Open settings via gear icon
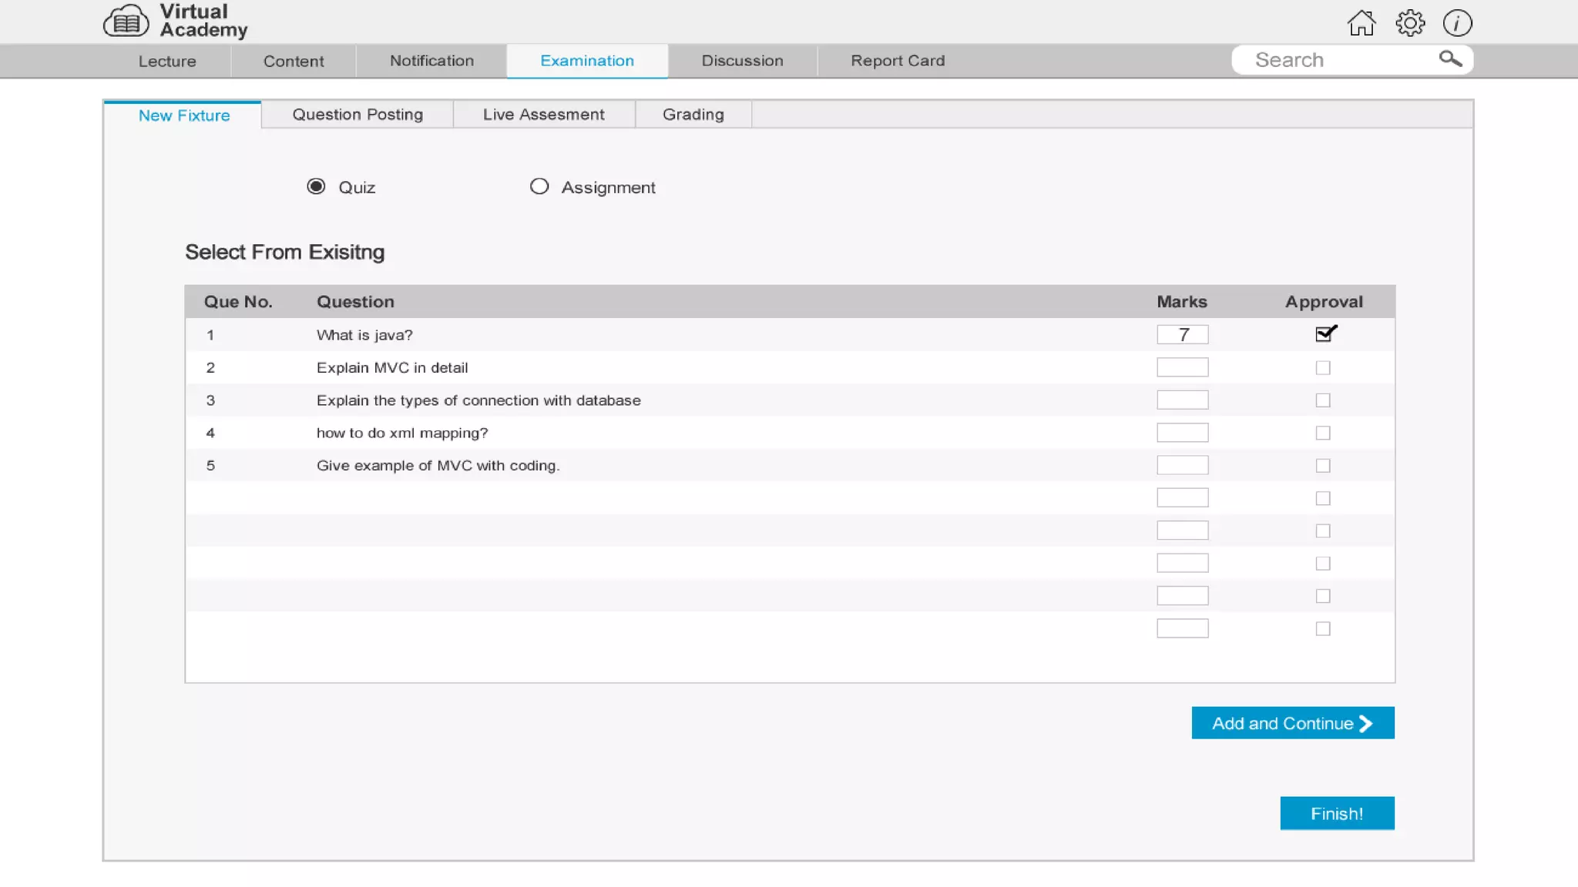Image resolution: width=1578 pixels, height=887 pixels. (1409, 23)
